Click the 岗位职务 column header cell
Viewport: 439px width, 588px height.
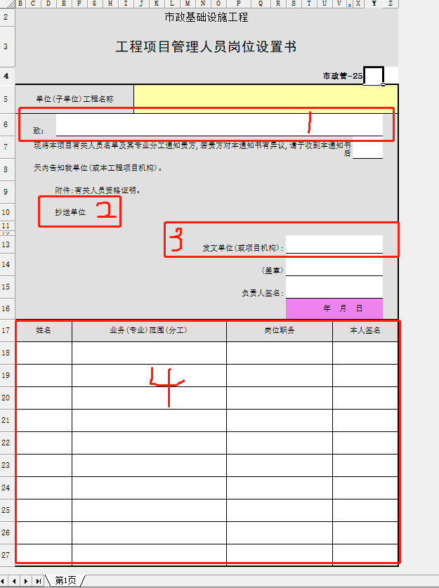pyautogui.click(x=280, y=330)
